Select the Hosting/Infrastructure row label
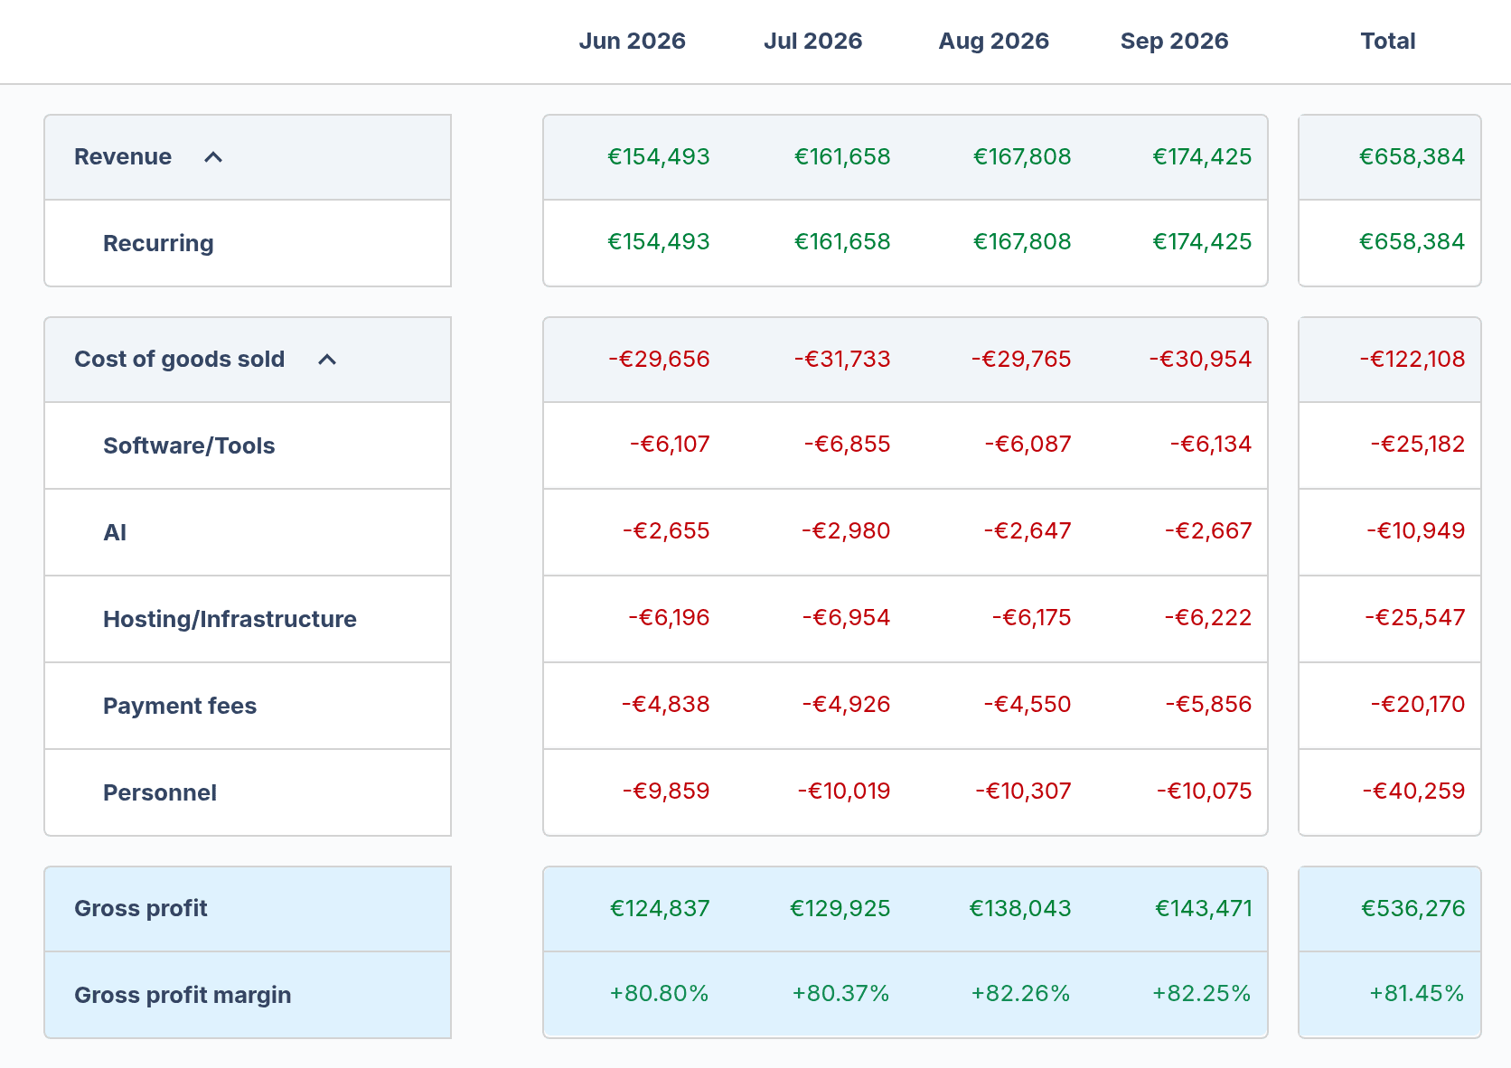1511x1068 pixels. [230, 619]
